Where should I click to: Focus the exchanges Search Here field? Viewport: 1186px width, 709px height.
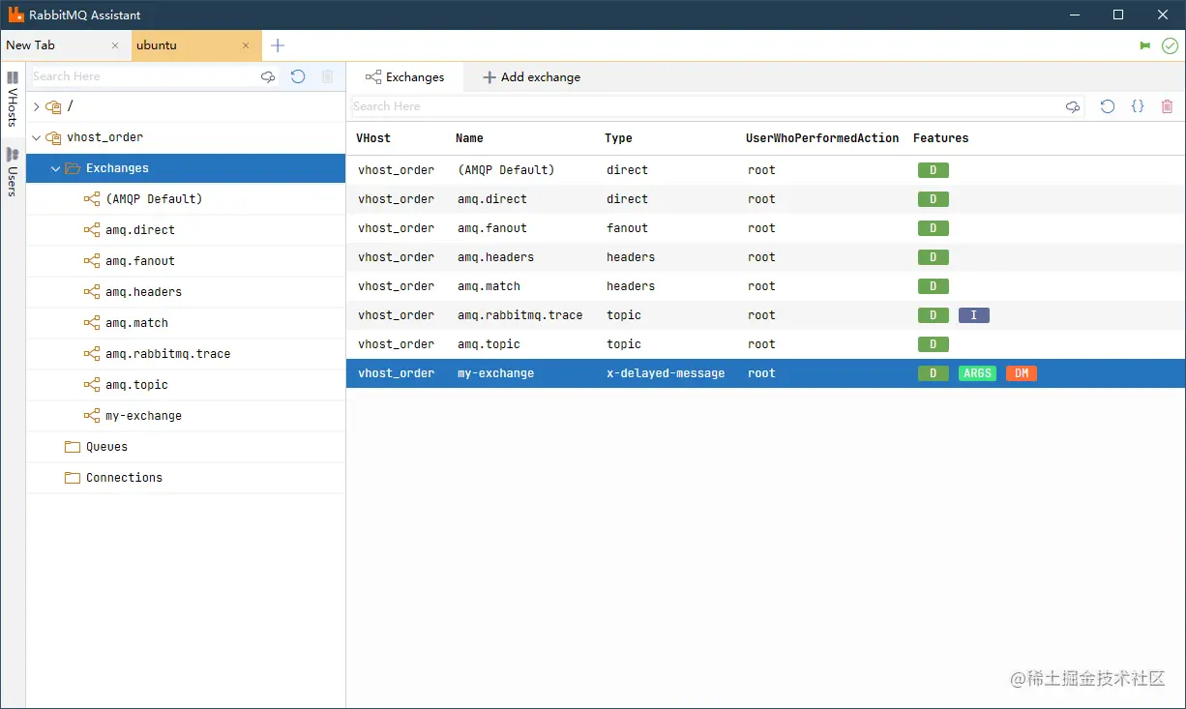pos(706,106)
